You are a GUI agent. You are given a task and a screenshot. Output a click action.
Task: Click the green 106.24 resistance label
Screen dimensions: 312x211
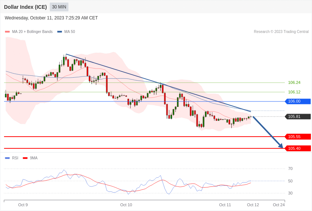[x=294, y=83]
